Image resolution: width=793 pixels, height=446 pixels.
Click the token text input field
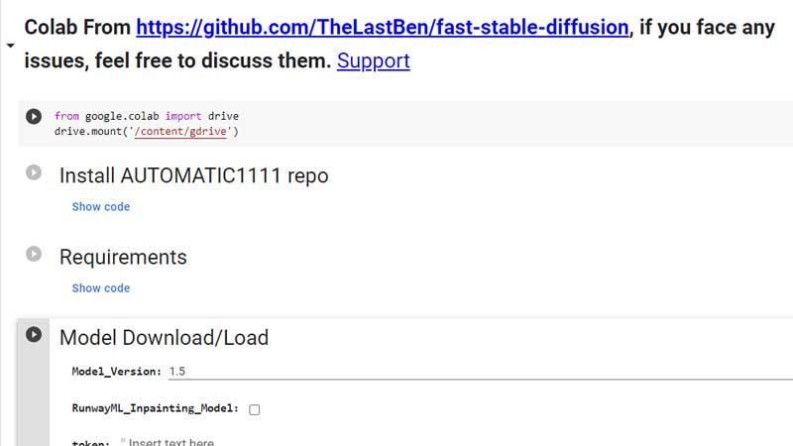tap(455, 442)
